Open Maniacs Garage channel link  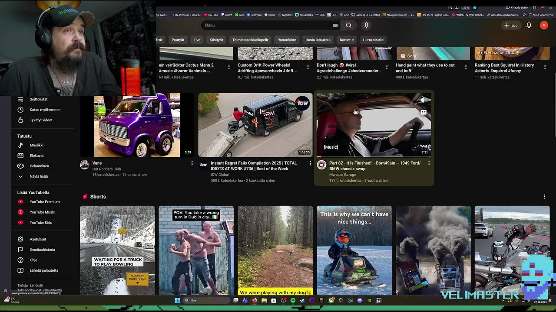342,175
